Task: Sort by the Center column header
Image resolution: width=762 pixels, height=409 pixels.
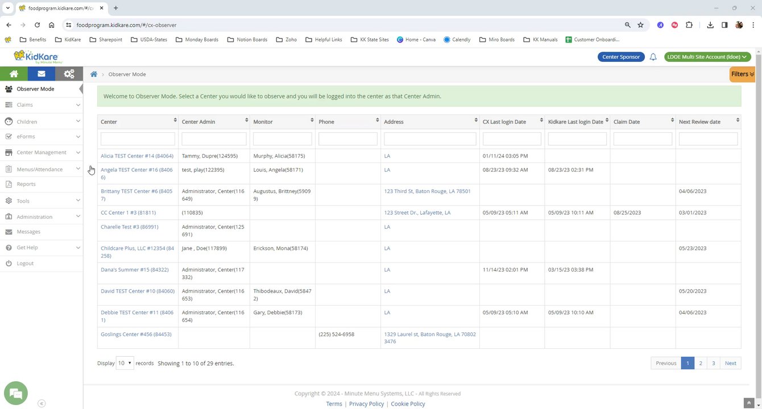Action: click(x=138, y=122)
